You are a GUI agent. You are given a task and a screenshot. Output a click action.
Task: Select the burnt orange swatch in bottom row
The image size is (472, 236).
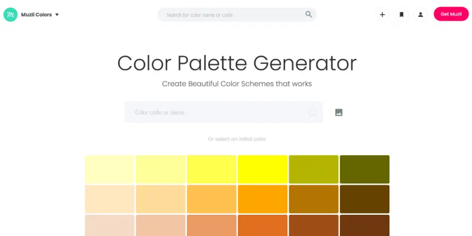pyautogui.click(x=263, y=225)
